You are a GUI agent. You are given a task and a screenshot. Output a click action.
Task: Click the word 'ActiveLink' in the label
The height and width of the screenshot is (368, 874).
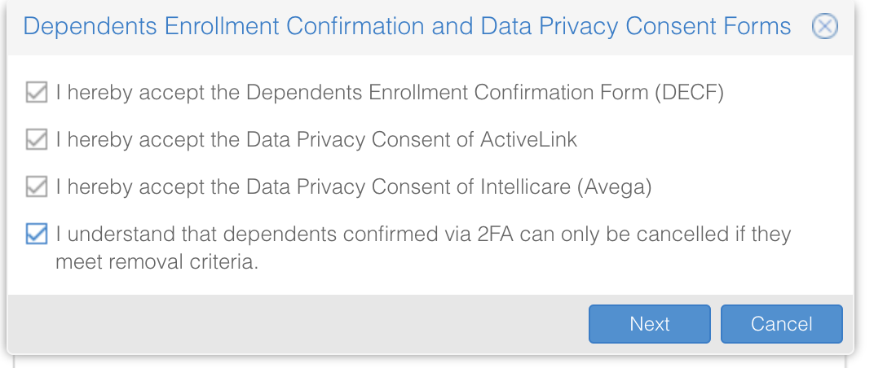(527, 140)
